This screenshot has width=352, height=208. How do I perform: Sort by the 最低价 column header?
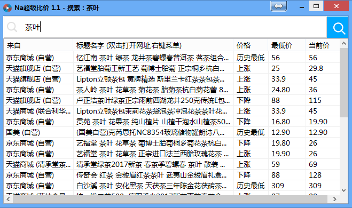(x=287, y=45)
